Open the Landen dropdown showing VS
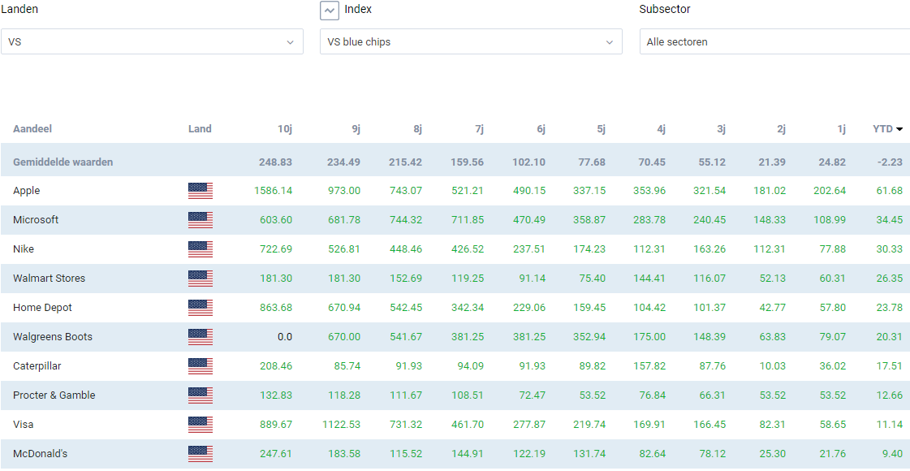 click(152, 41)
